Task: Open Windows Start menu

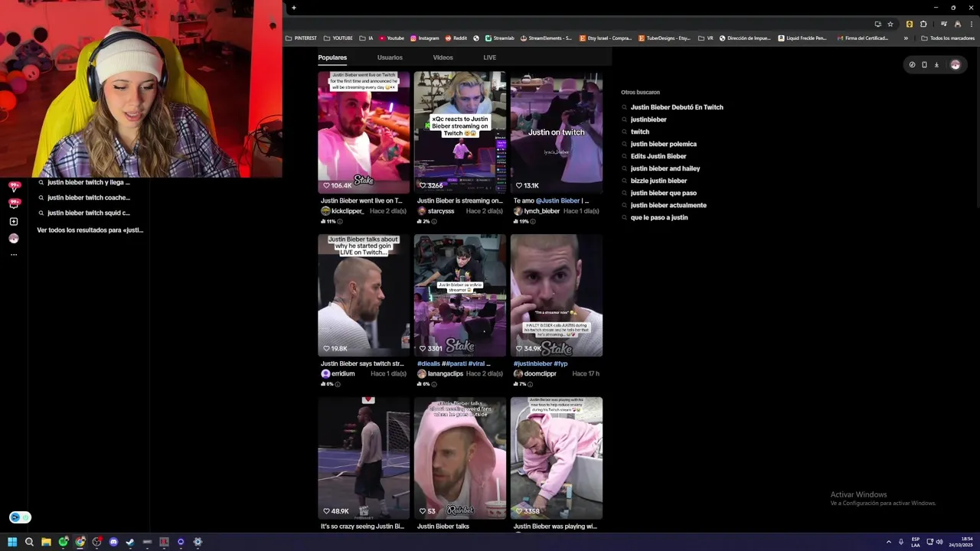Action: [x=12, y=542]
